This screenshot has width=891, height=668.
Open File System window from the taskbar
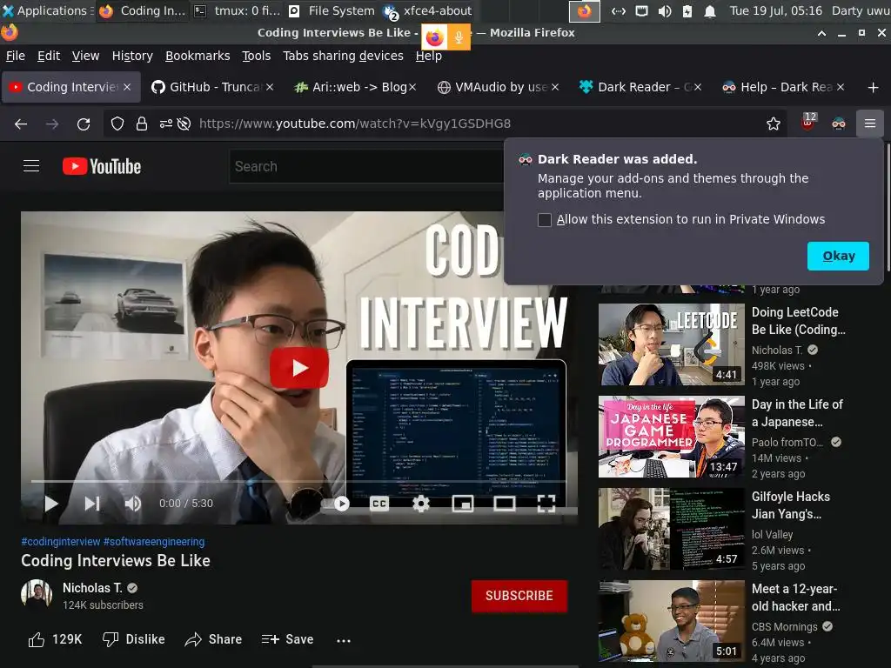click(332, 10)
